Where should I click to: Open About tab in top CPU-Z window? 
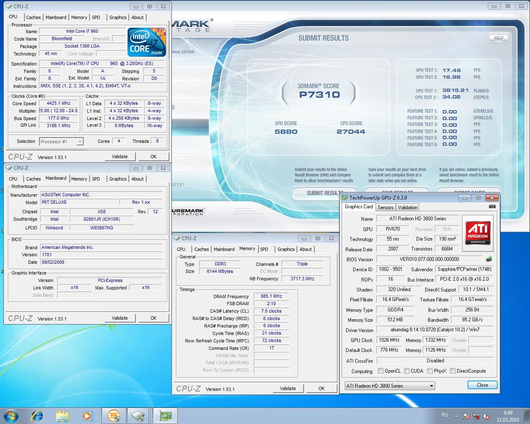pyautogui.click(x=137, y=17)
